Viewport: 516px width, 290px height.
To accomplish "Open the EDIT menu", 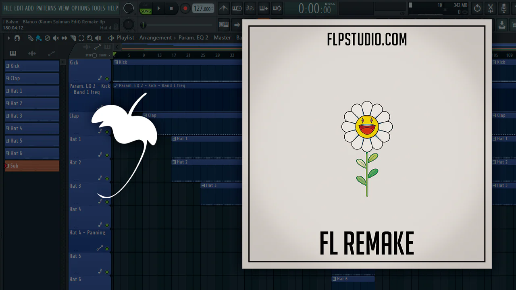I will (x=19, y=8).
